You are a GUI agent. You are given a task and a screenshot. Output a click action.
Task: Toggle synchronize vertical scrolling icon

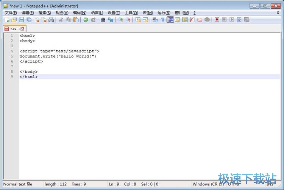point(138,20)
